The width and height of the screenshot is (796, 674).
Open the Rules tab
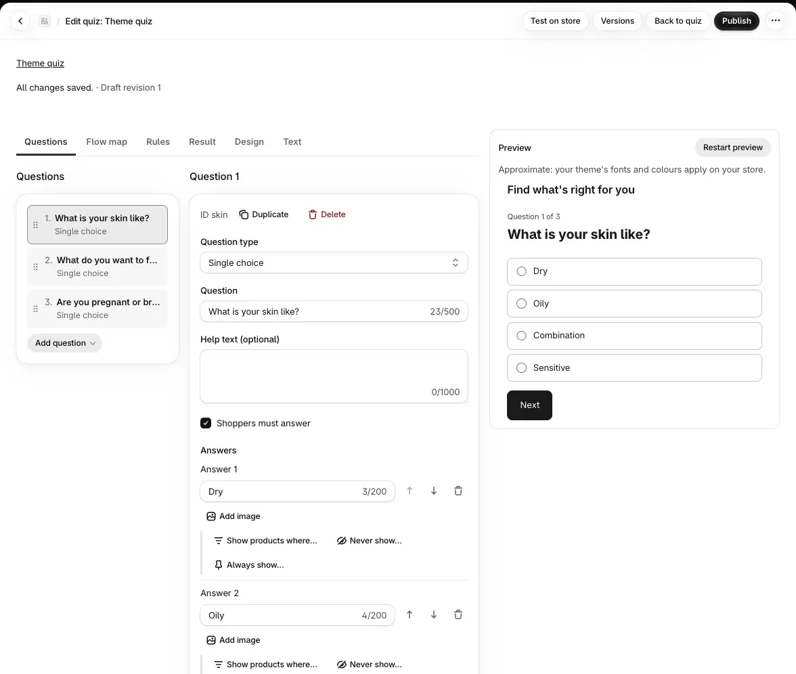click(158, 141)
